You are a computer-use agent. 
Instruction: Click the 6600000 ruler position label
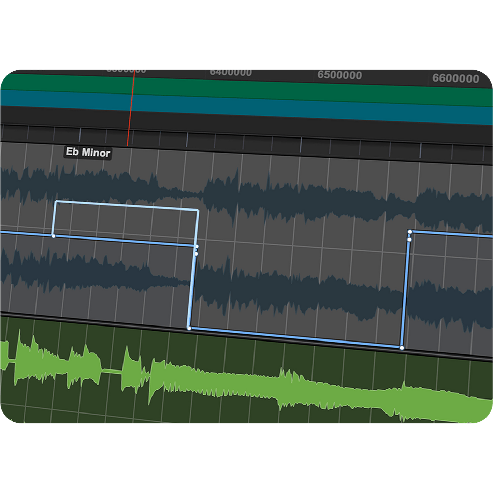tap(455, 78)
